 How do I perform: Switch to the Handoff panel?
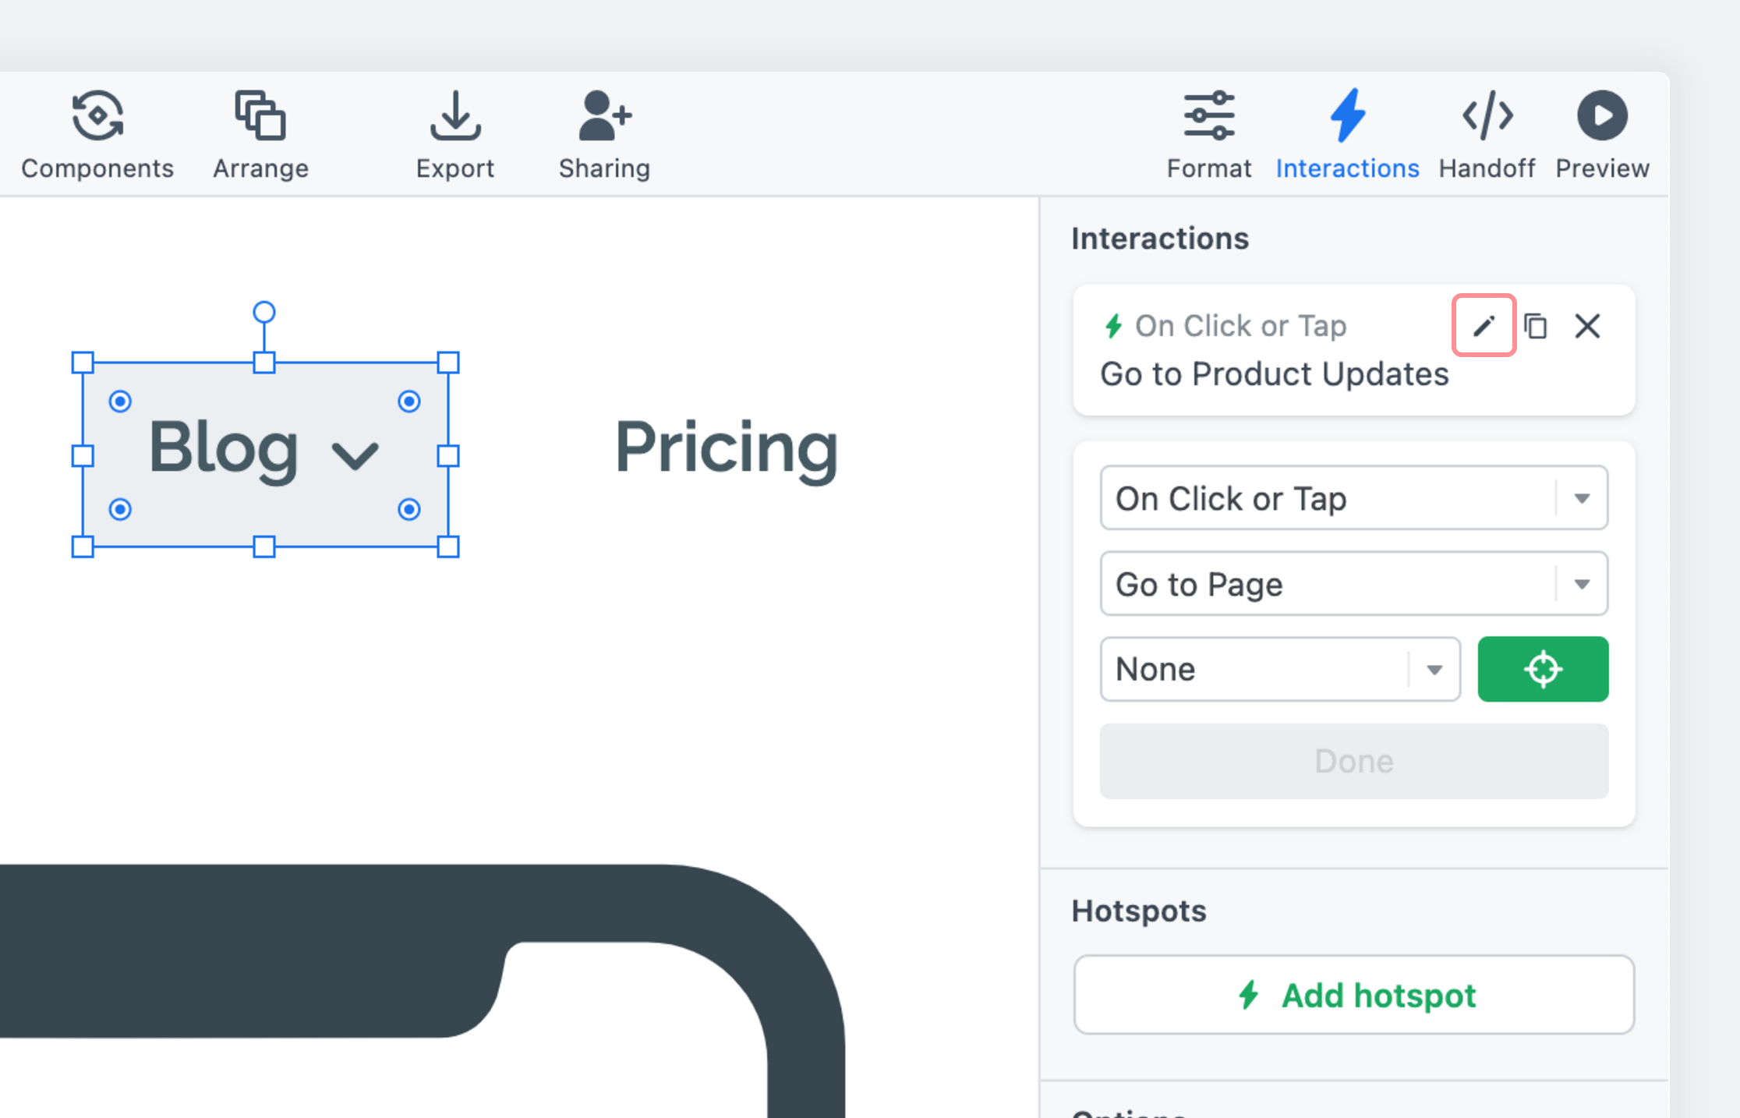pos(1487,134)
